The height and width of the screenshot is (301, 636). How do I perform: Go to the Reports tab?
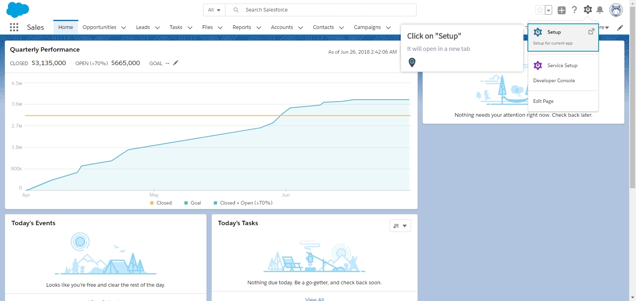tap(242, 27)
